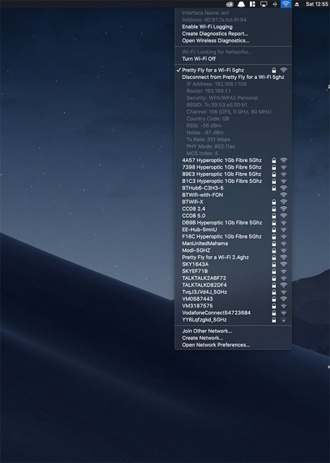Join 7398 Hyperoptic 1Gb Fibre 5Ghz
Screen dimensions: 330x463
(x=233, y=167)
